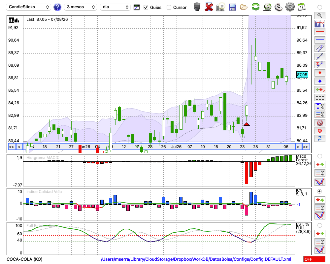This screenshot has height=264, width=330.
Task: Open the settings gear icon
Action: click(x=290, y=7)
